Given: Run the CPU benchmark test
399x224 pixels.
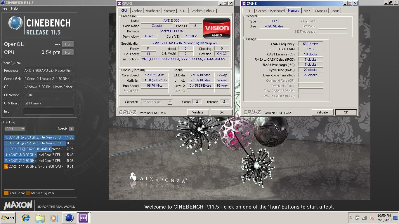Looking at the screenshot, I should point(68,52).
